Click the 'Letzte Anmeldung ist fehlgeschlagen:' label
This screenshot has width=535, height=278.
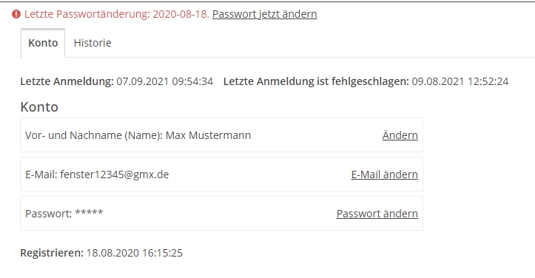tap(316, 81)
